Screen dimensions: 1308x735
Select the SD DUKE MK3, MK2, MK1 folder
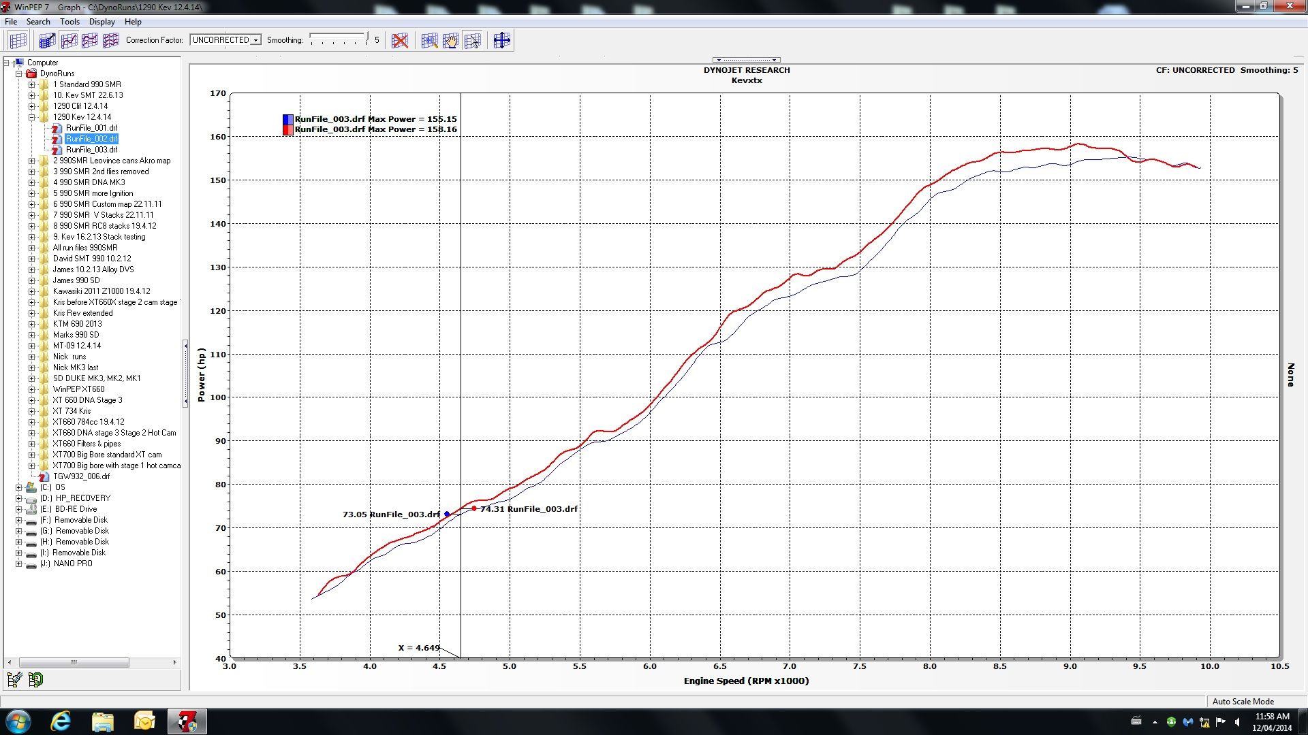[97, 378]
